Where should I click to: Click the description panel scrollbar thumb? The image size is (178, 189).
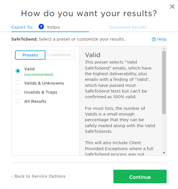click(x=164, y=82)
